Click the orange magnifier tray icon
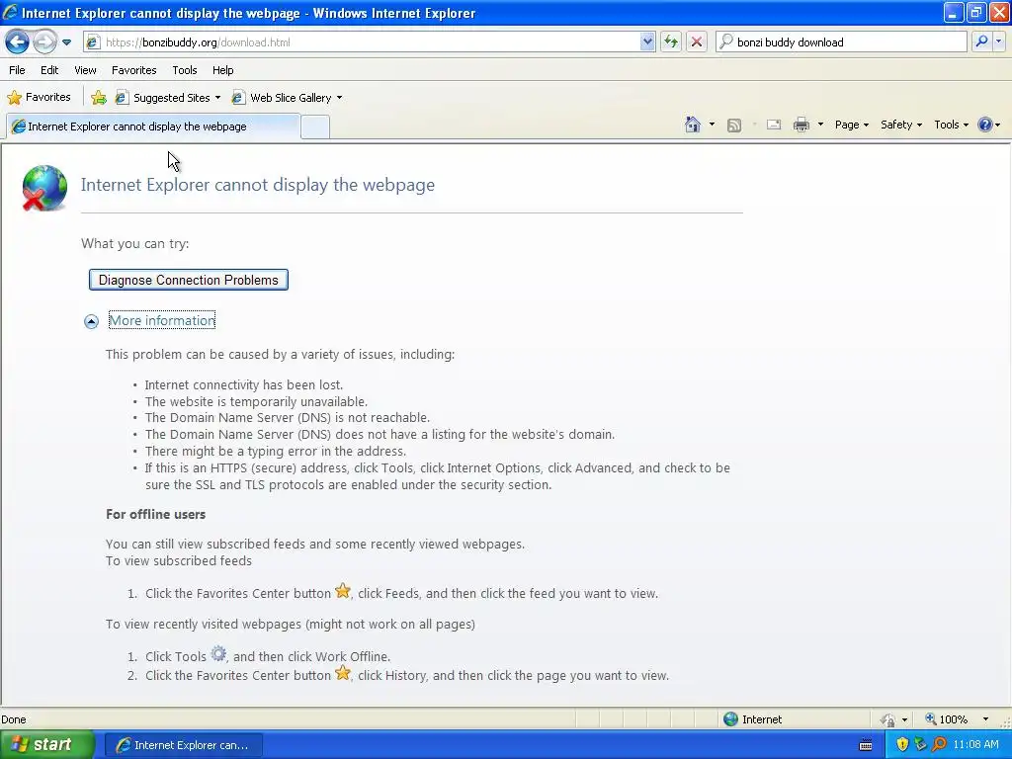The height and width of the screenshot is (759, 1012). pos(939,744)
